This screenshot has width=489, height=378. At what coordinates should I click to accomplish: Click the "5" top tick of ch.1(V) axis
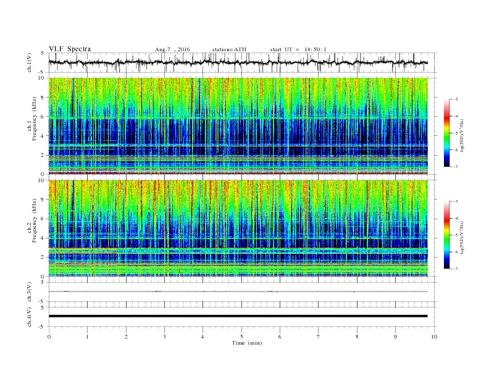point(43,53)
